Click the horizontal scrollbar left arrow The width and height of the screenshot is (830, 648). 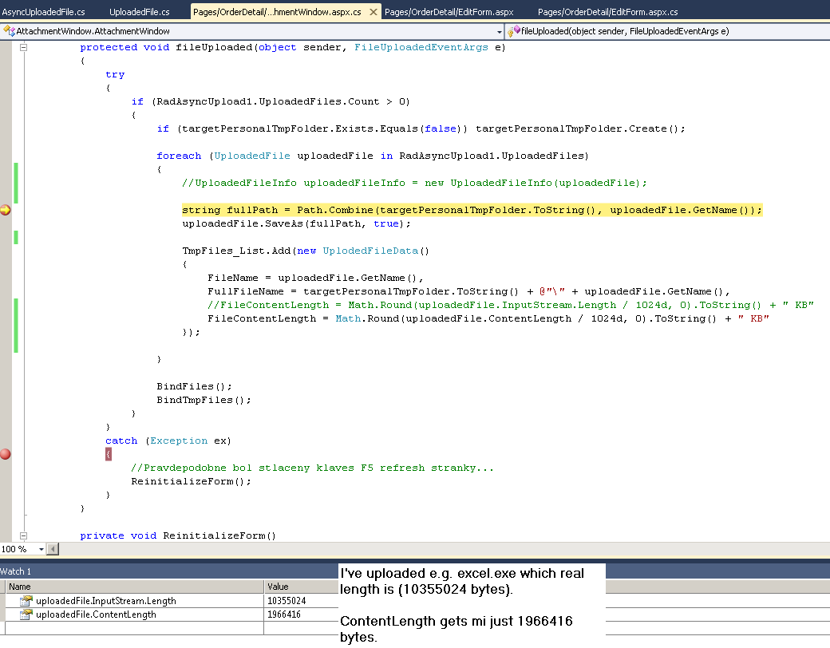pyautogui.click(x=53, y=549)
